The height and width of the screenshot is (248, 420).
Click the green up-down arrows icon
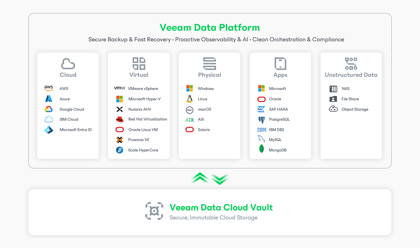pos(210,179)
